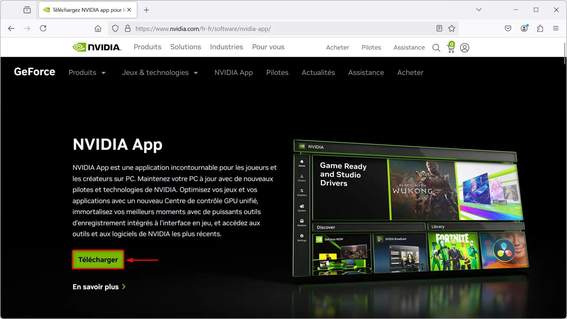Open Assistance in the GeForce nav

click(x=366, y=73)
